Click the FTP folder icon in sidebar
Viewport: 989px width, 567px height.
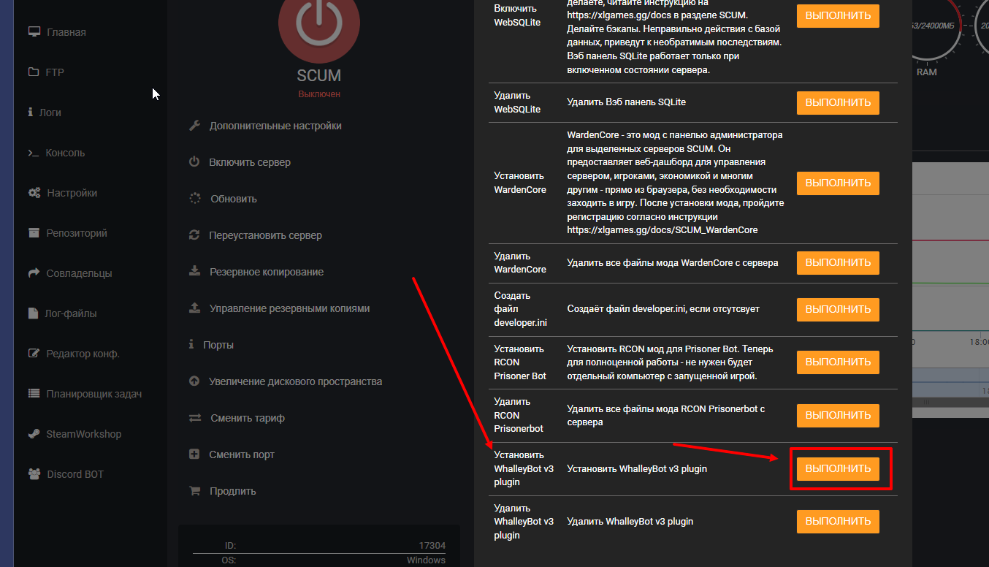click(x=34, y=72)
